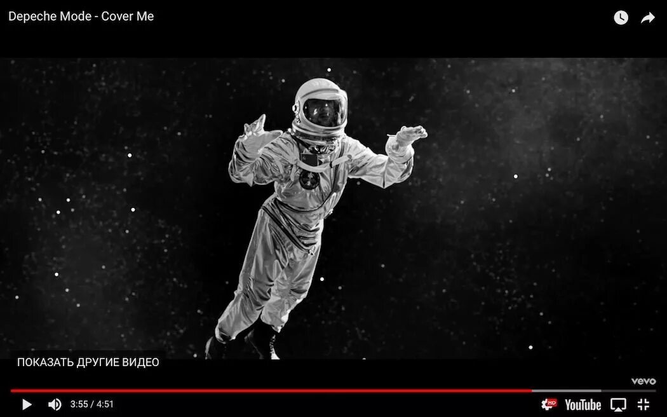
Task: Exit full screen mode icon
Action: tap(643, 404)
